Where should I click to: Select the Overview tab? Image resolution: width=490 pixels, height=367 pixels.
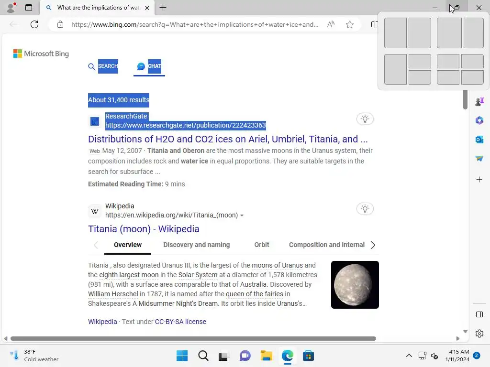127,245
